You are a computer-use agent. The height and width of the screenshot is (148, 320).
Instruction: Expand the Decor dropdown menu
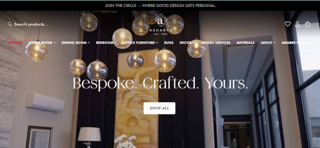[x=187, y=43]
